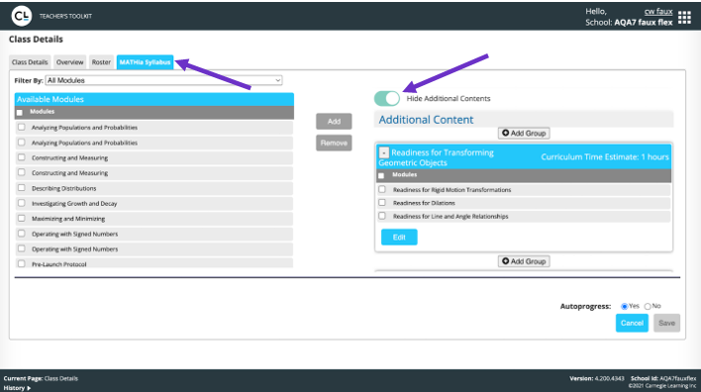The width and height of the screenshot is (701, 392).
Task: Toggle Hide Additional Contents switch
Action: 387,98
